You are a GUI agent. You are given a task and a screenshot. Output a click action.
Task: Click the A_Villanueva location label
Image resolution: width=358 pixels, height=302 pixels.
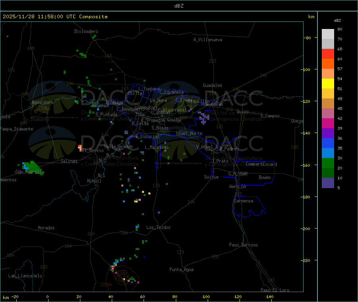pos(208,40)
